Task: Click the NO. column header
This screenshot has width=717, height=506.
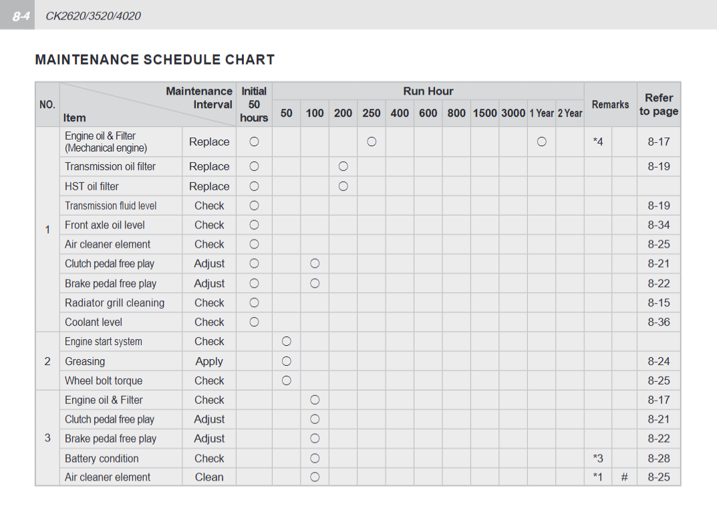Action: coord(47,105)
